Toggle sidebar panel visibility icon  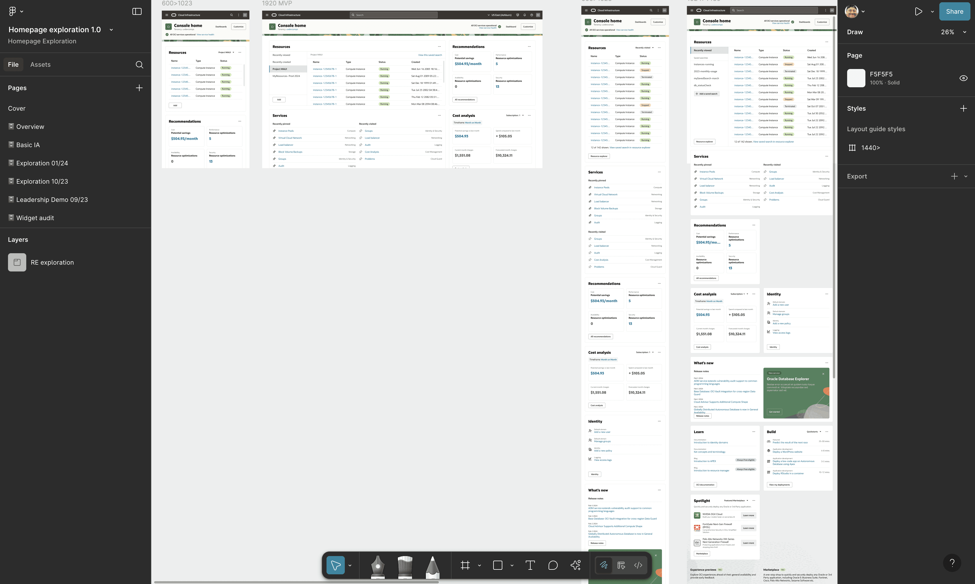coord(137,11)
